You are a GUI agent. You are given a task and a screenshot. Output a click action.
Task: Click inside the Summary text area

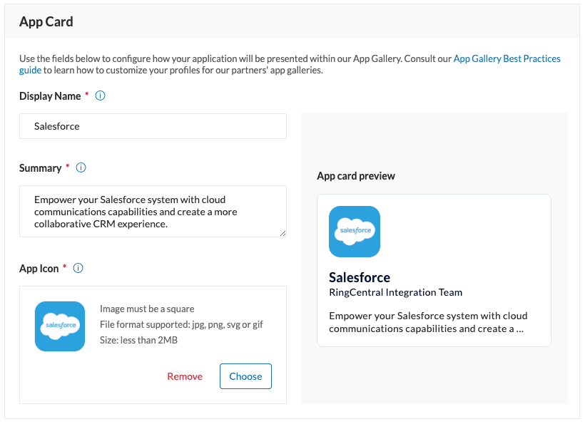(x=153, y=212)
